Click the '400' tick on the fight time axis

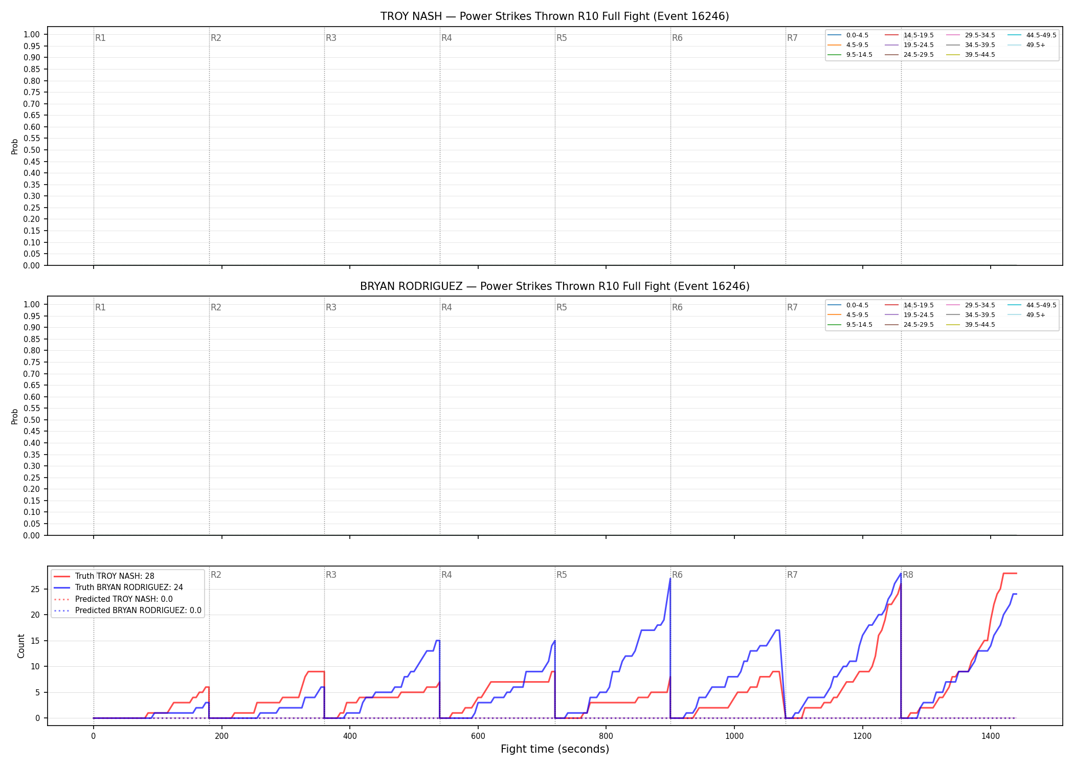350,736
